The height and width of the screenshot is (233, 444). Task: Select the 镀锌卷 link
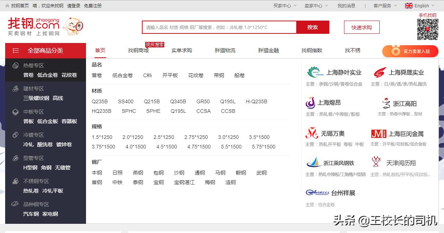(64, 144)
